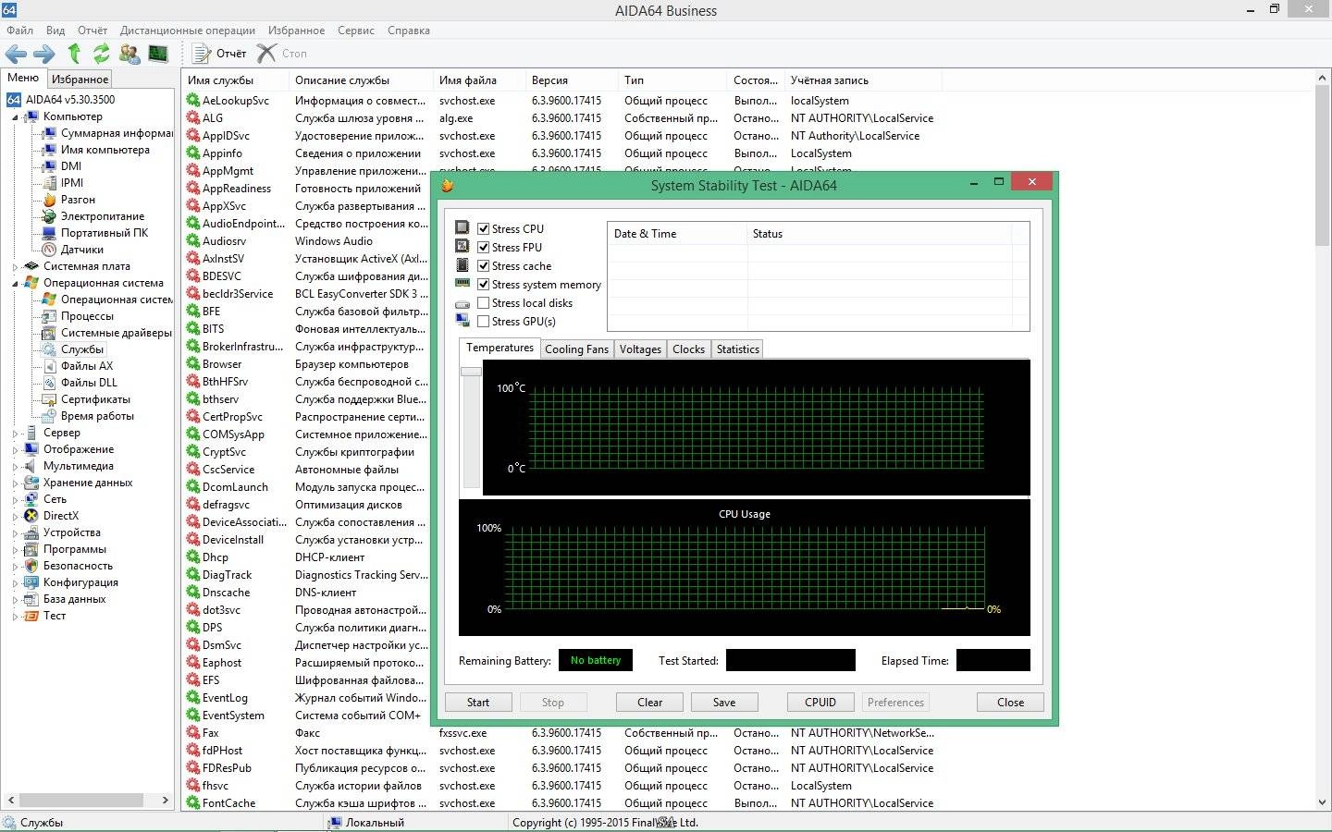
Task: Refresh using the green arrows icon
Action: [x=102, y=54]
